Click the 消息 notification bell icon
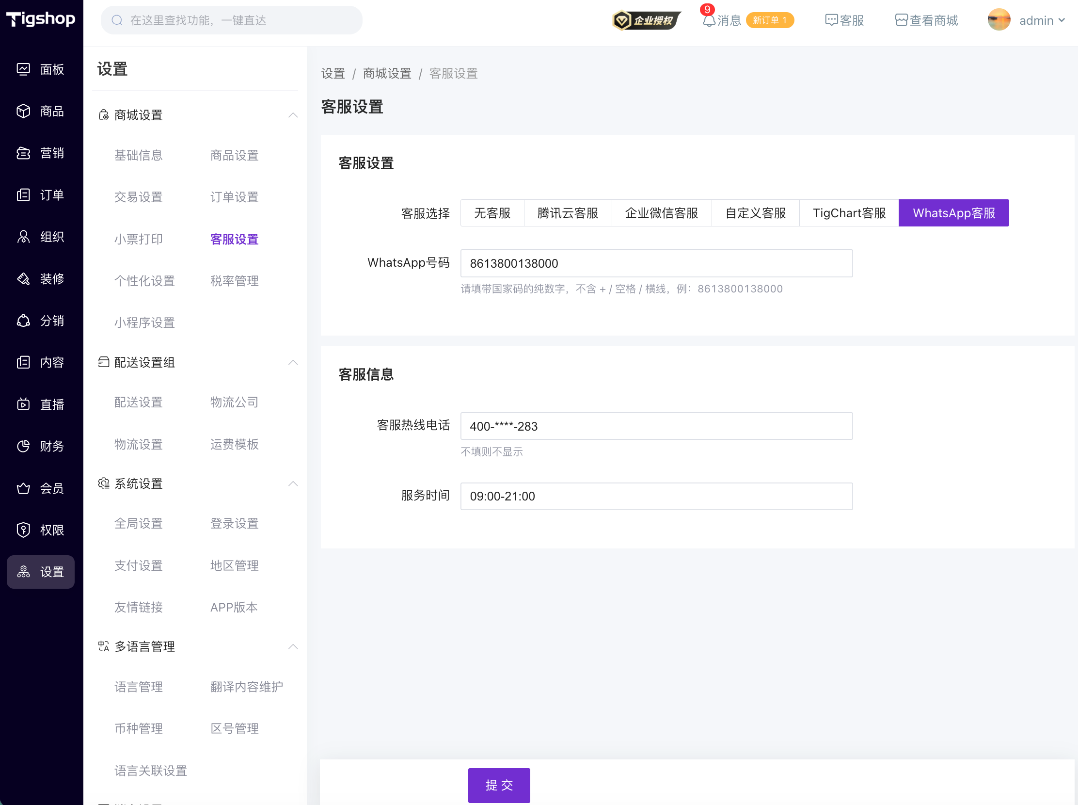The height and width of the screenshot is (805, 1078). (709, 20)
